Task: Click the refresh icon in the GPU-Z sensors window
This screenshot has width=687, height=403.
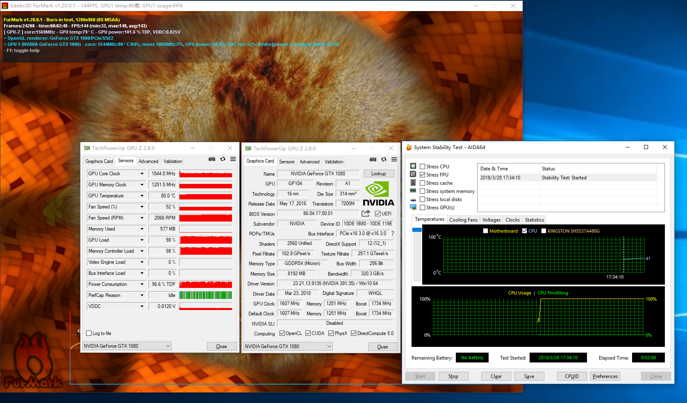Action: [223, 159]
